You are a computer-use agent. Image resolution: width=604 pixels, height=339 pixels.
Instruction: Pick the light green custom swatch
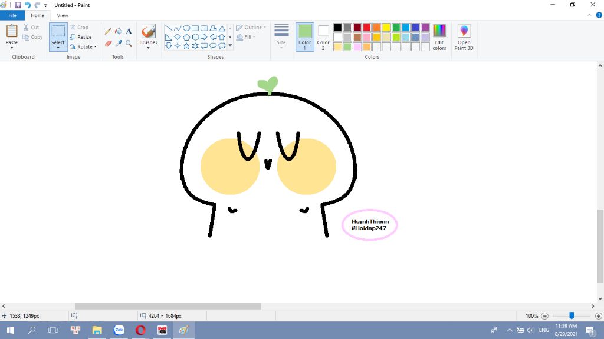pos(347,47)
